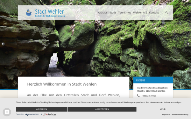Image resolution: width=191 pixels, height=119 pixels.
Task: Click the Rathaus sidebar heading
Action: coord(140,80)
